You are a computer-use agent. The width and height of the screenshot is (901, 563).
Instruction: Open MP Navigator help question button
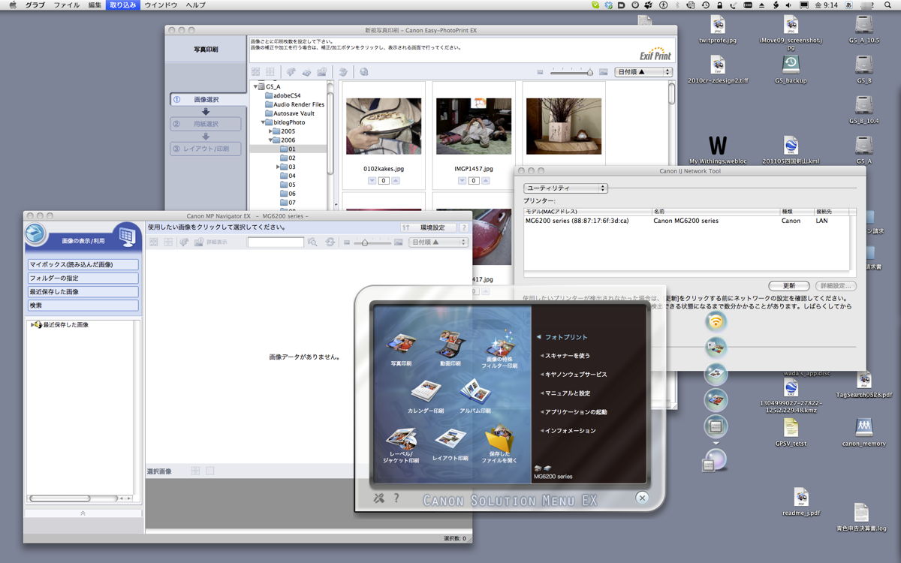tap(463, 227)
